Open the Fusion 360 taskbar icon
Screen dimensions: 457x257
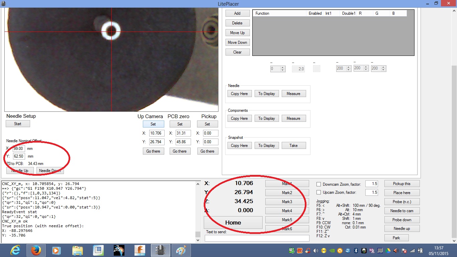(140, 250)
